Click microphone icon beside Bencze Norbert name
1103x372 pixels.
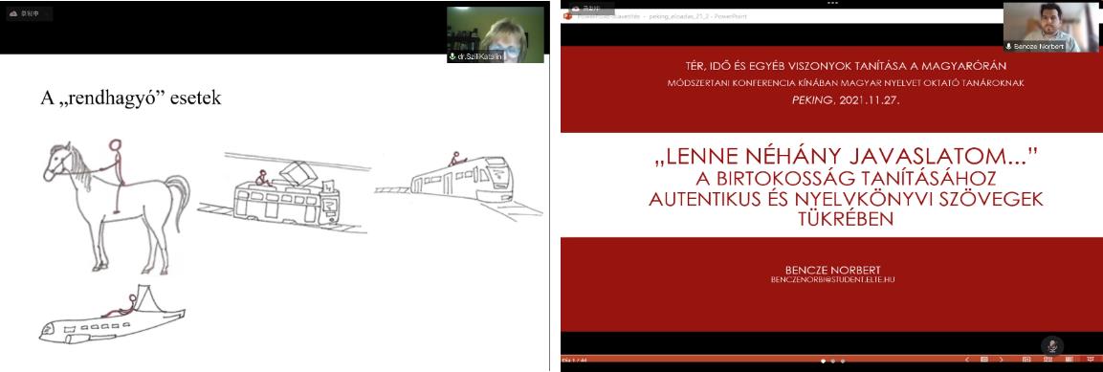pos(1008,46)
